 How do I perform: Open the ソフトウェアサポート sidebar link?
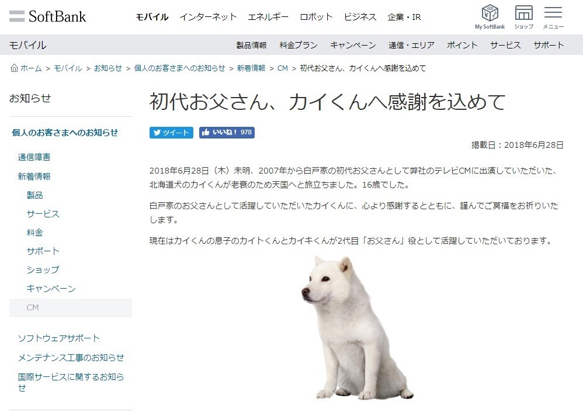[59, 338]
